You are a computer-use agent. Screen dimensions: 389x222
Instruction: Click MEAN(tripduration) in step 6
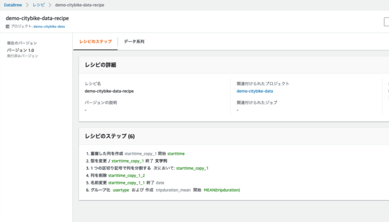(222, 190)
